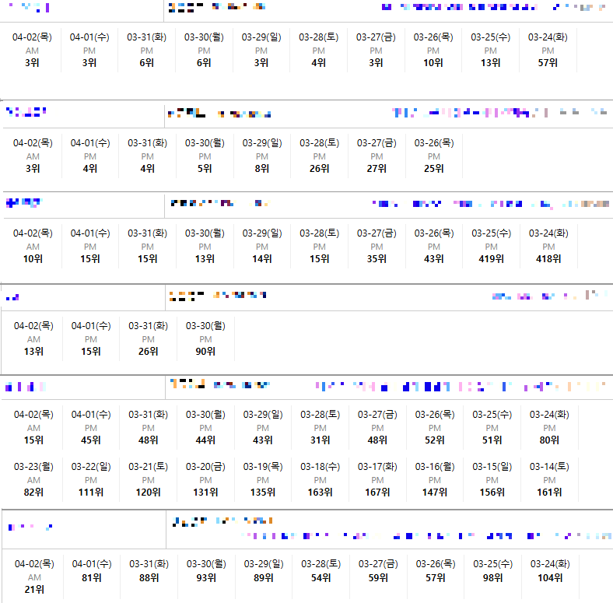The height and width of the screenshot is (603, 613).
Task: Click the 03-24(화) date above 104위
Action: [550, 564]
